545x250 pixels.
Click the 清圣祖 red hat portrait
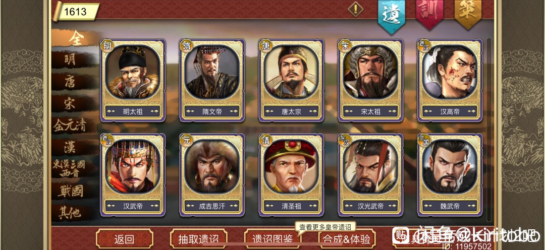(291, 167)
